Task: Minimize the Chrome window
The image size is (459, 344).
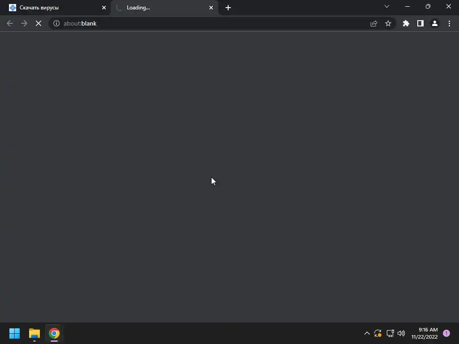Action: click(407, 6)
